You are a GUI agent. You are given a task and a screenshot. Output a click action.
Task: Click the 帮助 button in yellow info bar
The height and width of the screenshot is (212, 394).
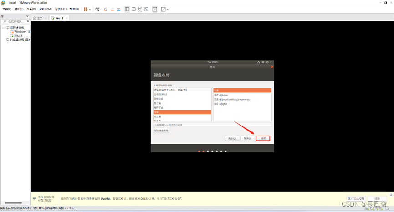(x=377, y=199)
